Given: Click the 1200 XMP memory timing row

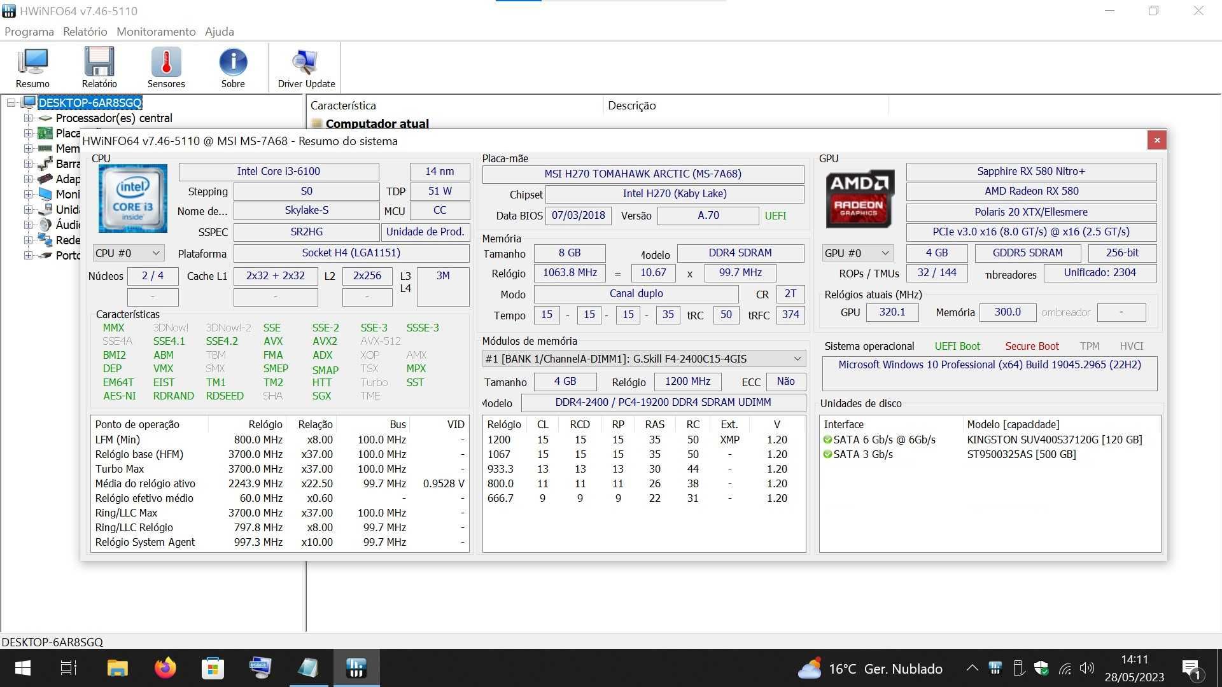Looking at the screenshot, I should click(643, 440).
